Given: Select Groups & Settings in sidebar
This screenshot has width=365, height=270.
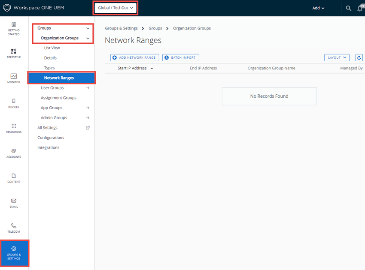Looking at the screenshot, I should (15, 253).
